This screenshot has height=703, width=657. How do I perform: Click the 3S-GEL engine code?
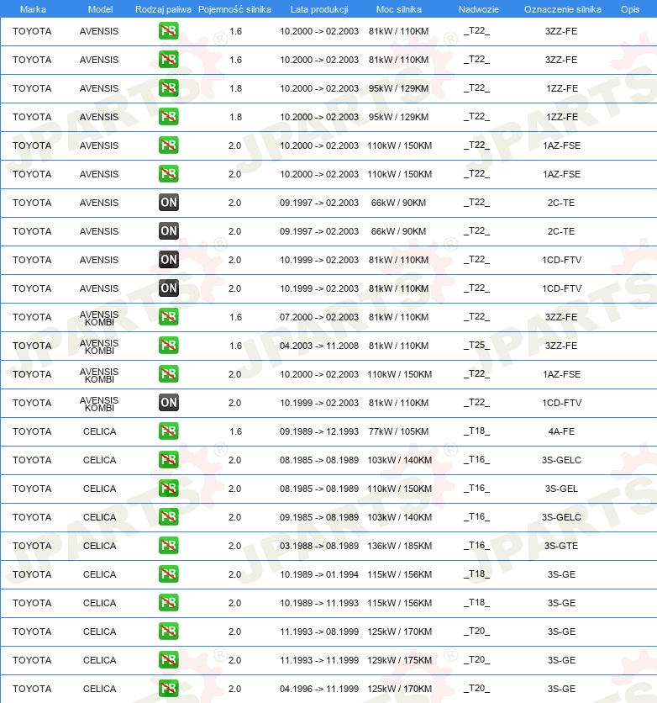click(561, 489)
